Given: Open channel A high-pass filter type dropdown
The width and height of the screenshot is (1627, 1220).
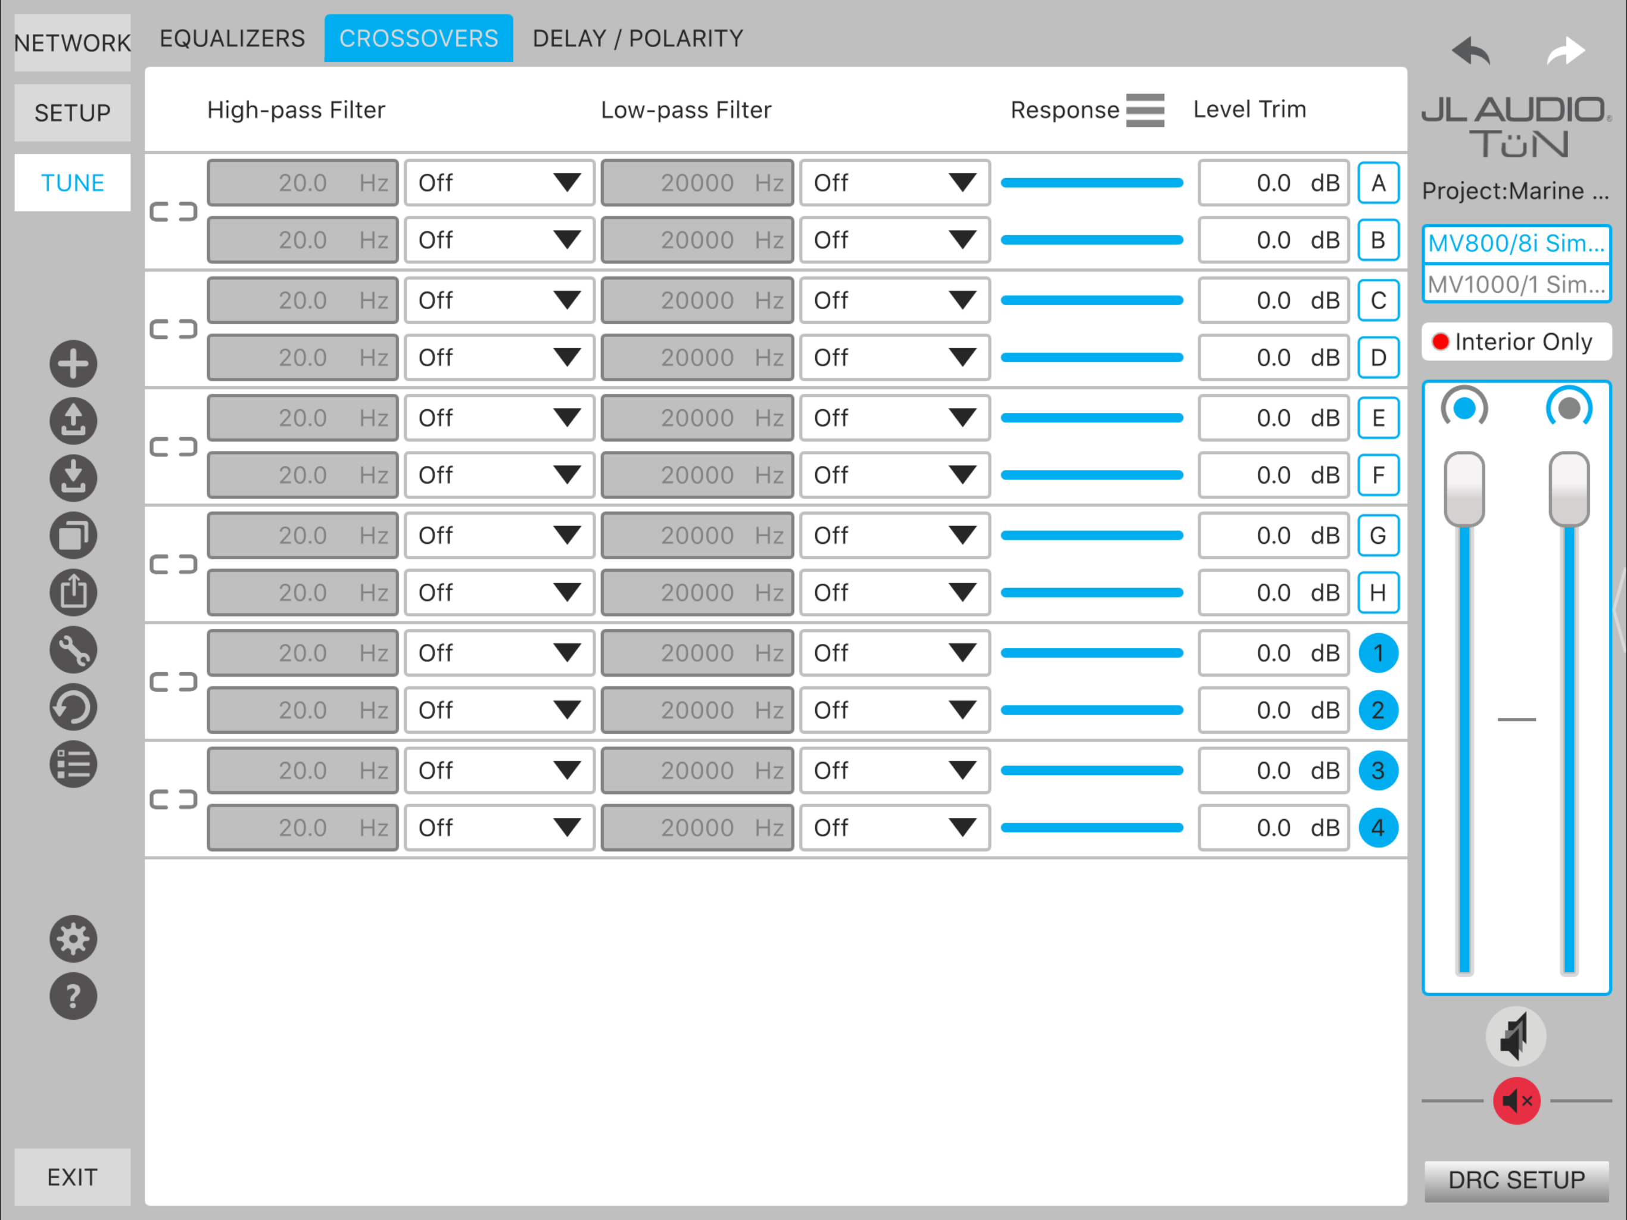Looking at the screenshot, I should pyautogui.click(x=500, y=182).
